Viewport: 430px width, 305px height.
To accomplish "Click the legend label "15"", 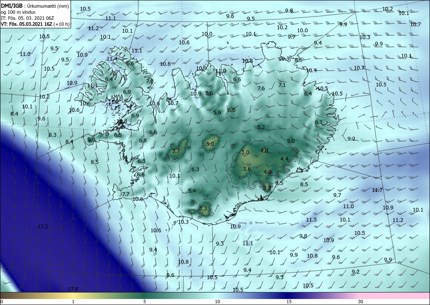I will click(x=289, y=302).
